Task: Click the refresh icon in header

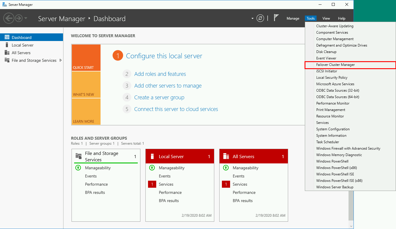Action: [260, 18]
